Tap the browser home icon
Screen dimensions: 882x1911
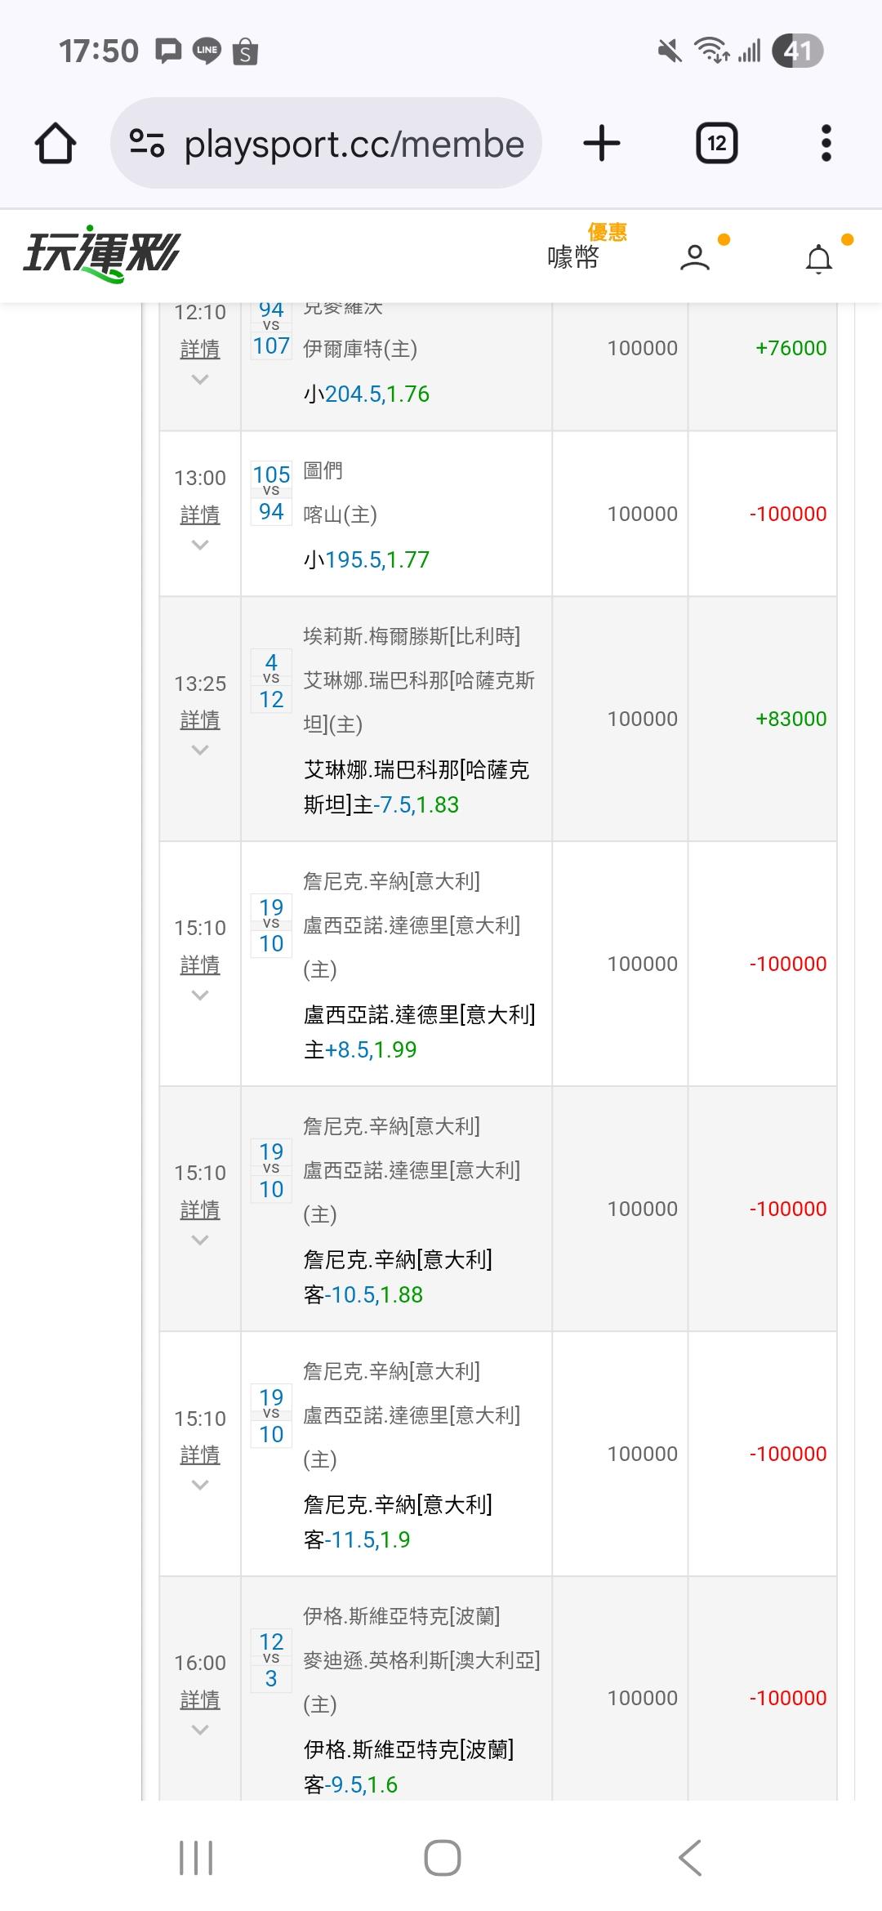pyautogui.click(x=56, y=144)
